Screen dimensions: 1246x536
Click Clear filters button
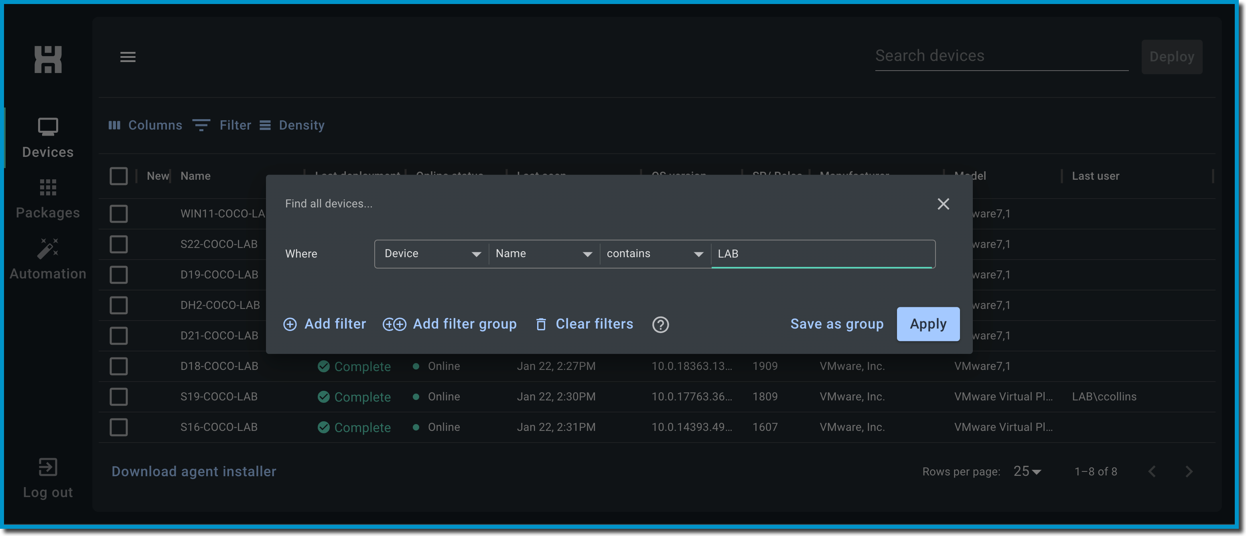tap(584, 324)
